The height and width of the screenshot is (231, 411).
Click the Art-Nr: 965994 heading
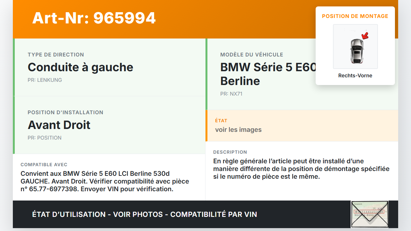click(94, 18)
